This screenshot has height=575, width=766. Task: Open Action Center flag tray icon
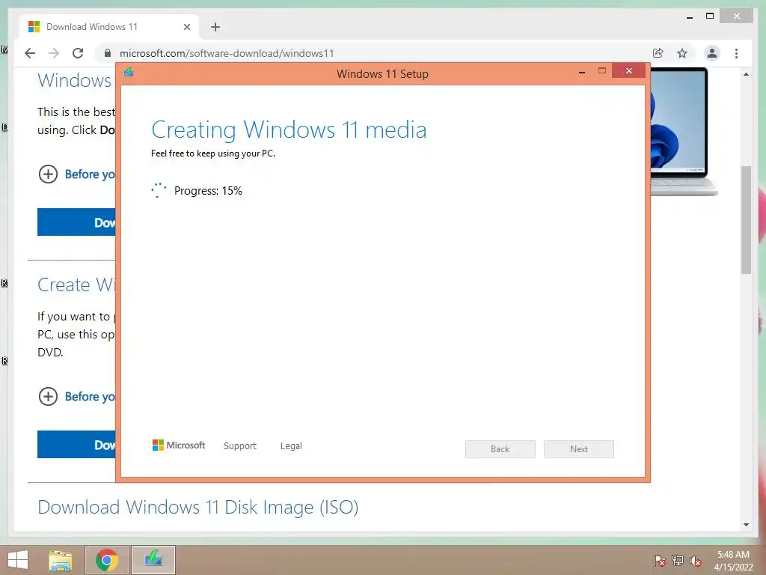(659, 561)
